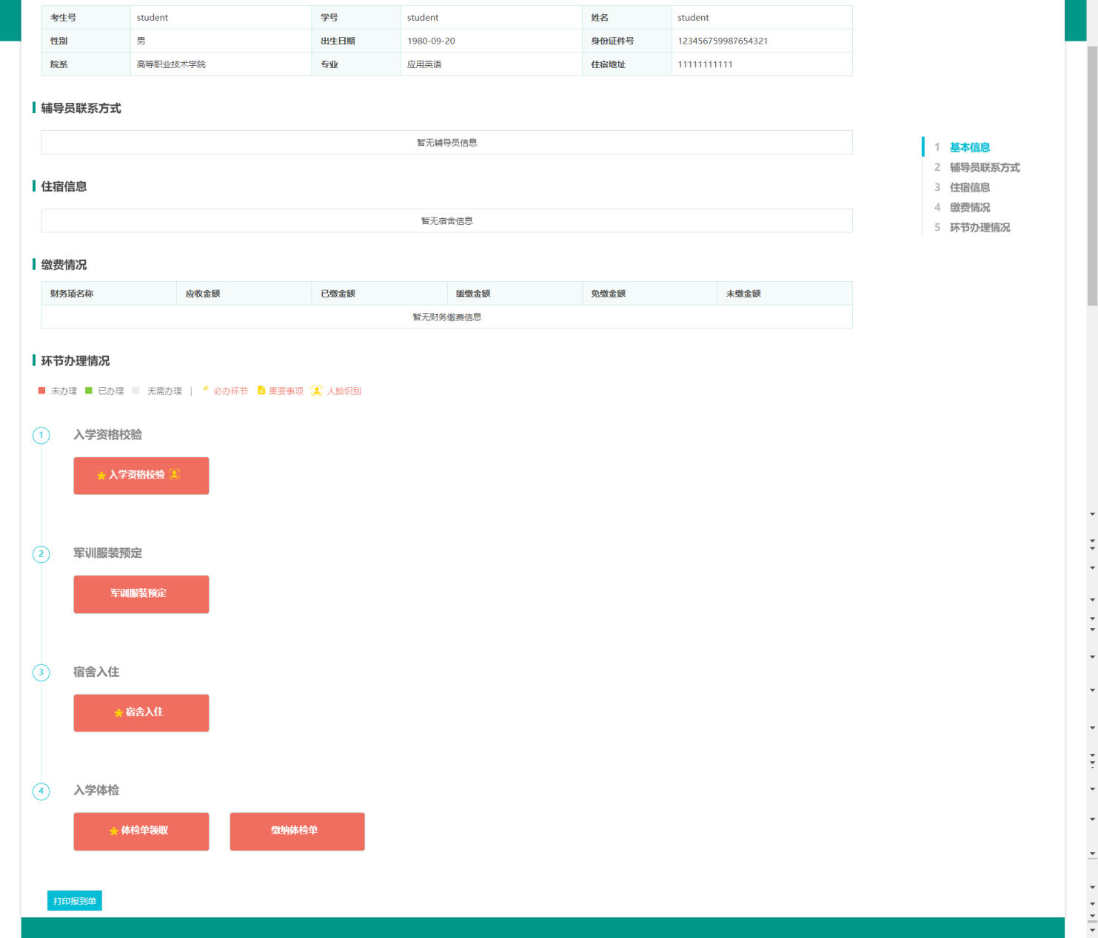
Task: Click the 必办环节 star icon in legend
Action: tap(206, 389)
